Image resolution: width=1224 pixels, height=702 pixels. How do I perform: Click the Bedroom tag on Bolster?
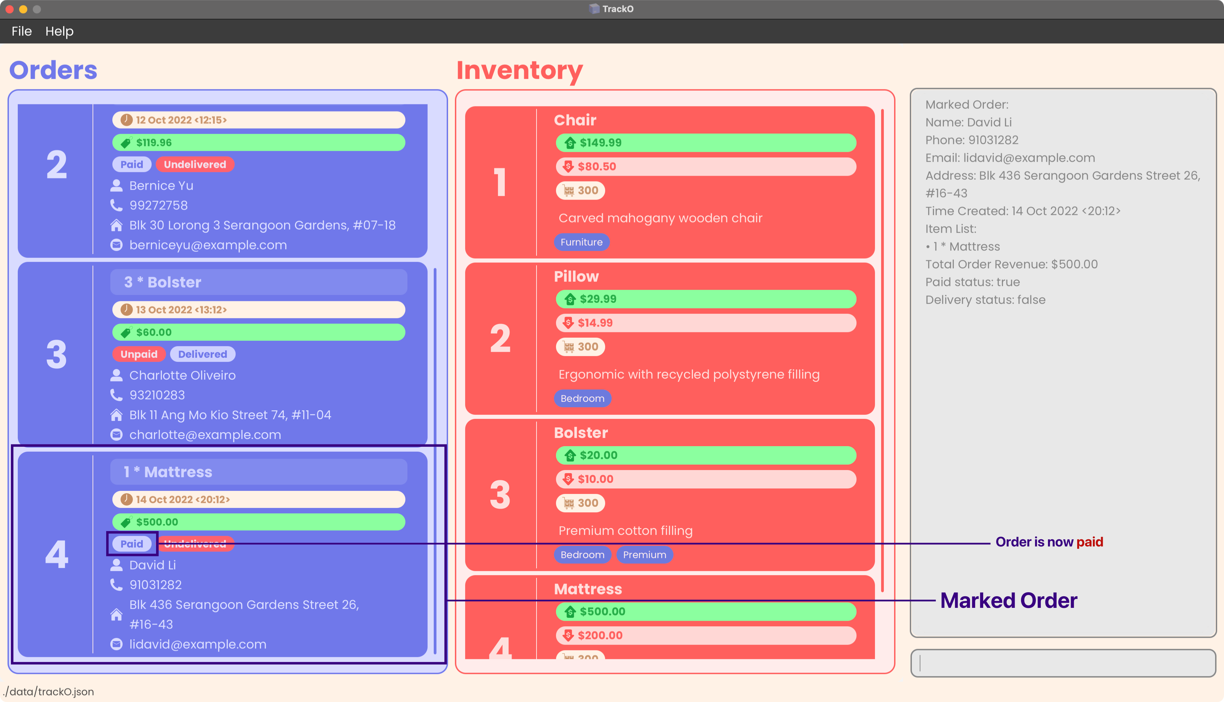[583, 554]
